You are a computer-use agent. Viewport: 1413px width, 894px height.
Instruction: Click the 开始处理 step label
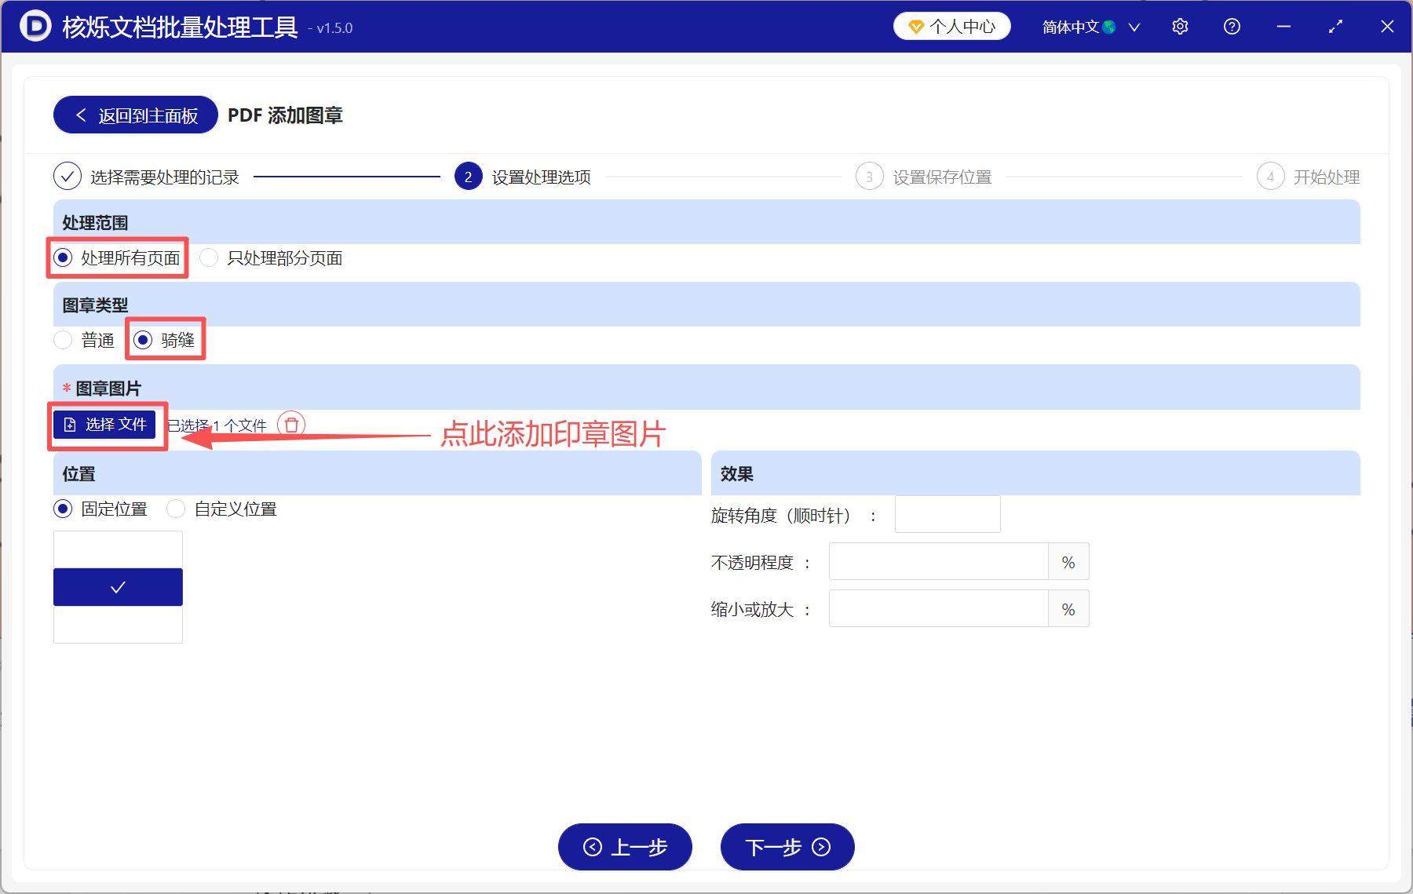point(1327,176)
